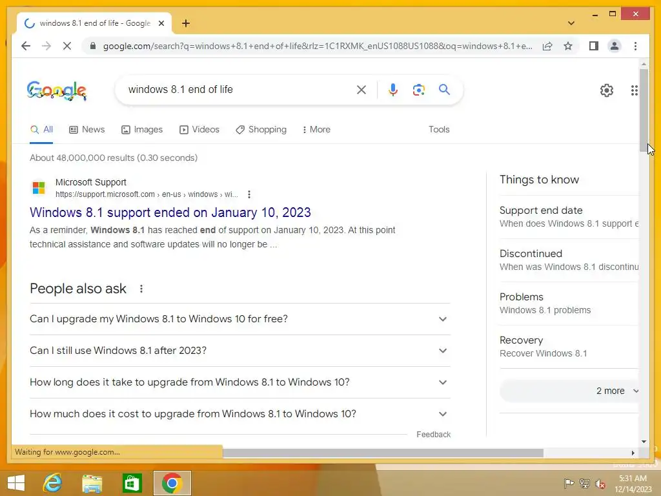
Task: Open People also ask options menu
Action: [141, 289]
